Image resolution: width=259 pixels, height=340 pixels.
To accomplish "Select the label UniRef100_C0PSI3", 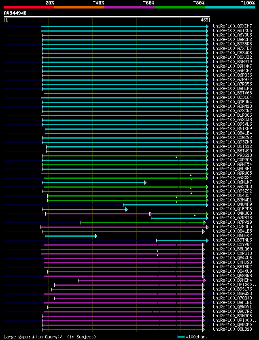I will point(232,253).
